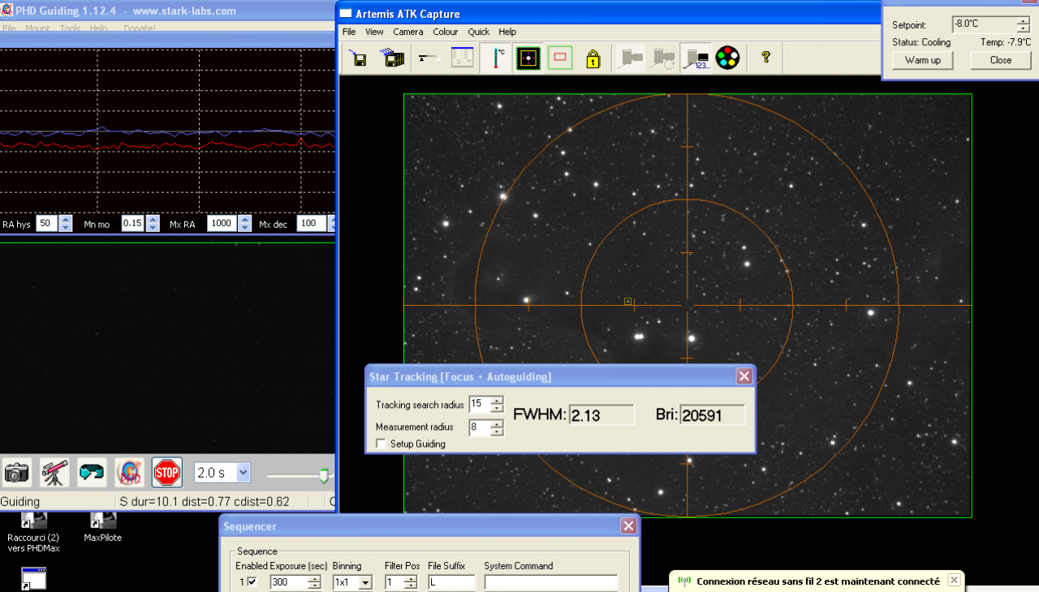1039x592 pixels.
Task: Toggle the Enabled checkbox for sequence row 1
Action: (x=252, y=581)
